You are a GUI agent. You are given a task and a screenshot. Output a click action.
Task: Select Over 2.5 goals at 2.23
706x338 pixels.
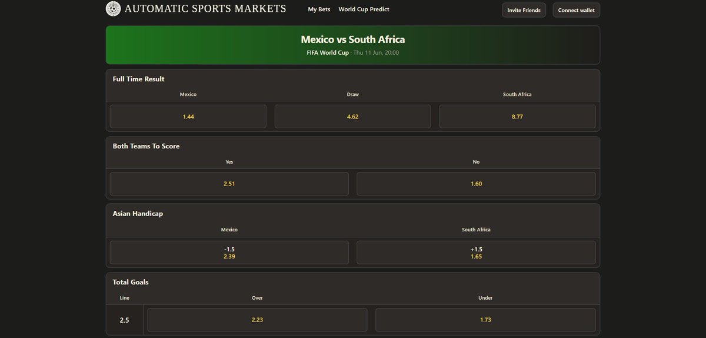pyautogui.click(x=257, y=320)
